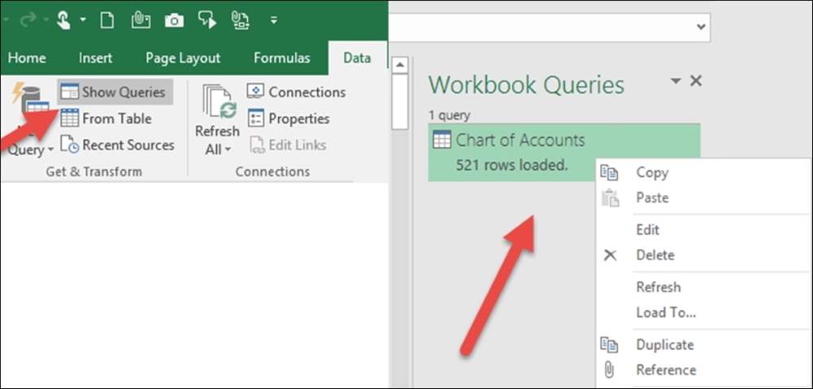Screen dimensions: 813x389
Task: Toggle the Show Queries button
Action: tap(113, 92)
